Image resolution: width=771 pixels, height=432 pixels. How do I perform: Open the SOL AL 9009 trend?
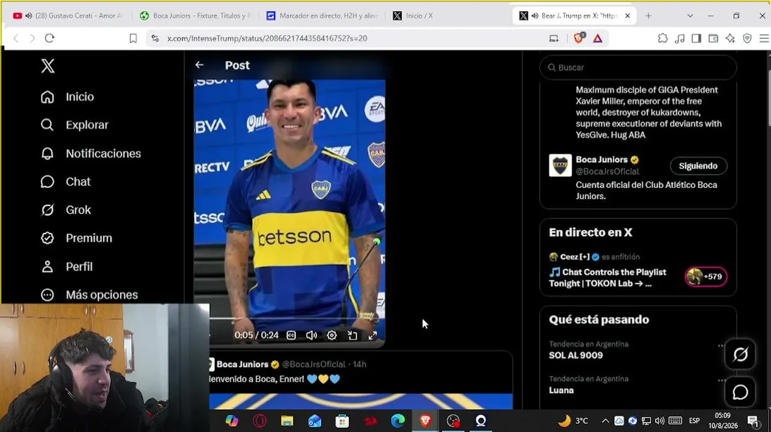pyautogui.click(x=576, y=355)
